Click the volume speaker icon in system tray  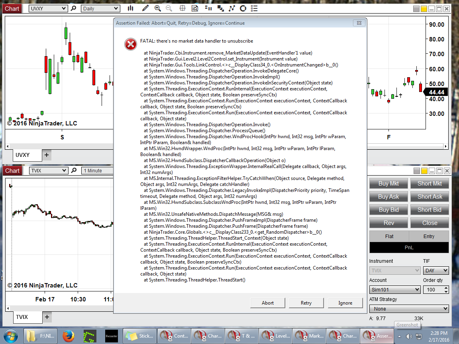tap(409, 336)
